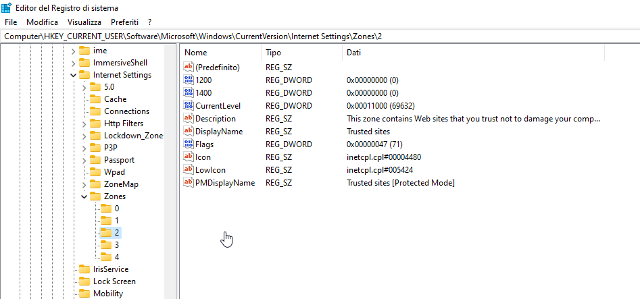Expand the ZoneMap key chevron
Viewport: 640px width, 299px height.
click(84, 184)
